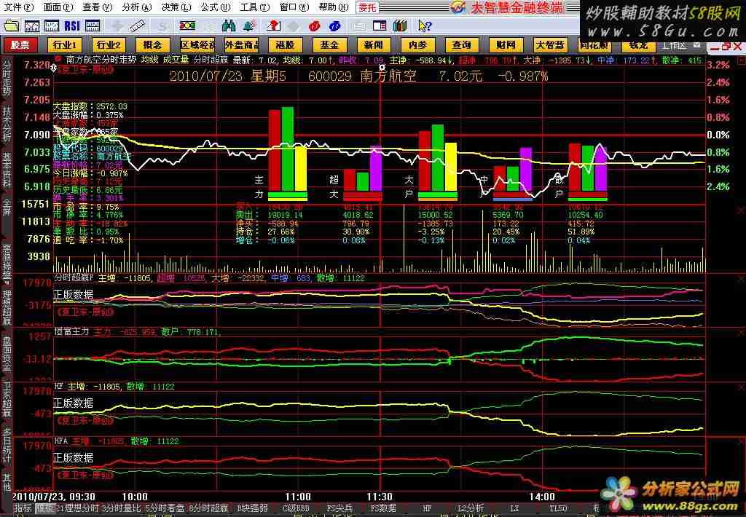Open the binoculars search icon
Image resolution: width=746 pixels, height=517 pixels.
point(229,25)
